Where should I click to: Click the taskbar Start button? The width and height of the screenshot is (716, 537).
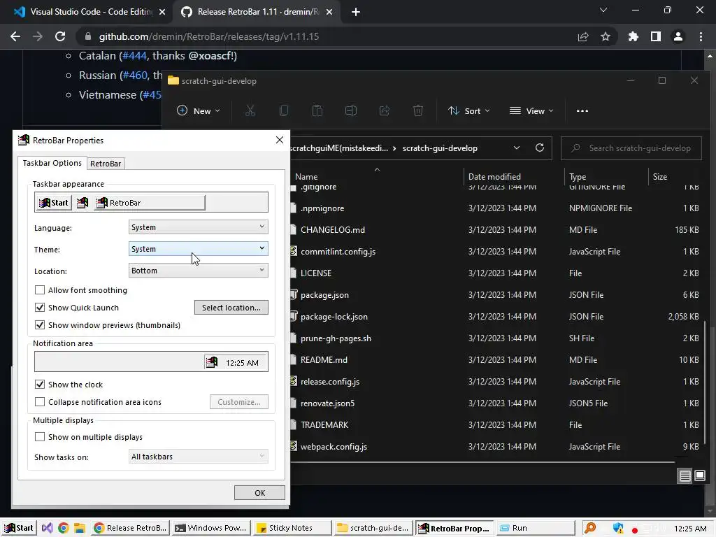[x=19, y=528]
